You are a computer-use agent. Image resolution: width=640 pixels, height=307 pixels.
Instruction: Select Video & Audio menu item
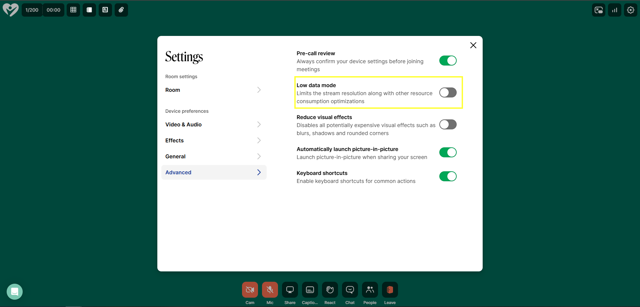point(214,124)
